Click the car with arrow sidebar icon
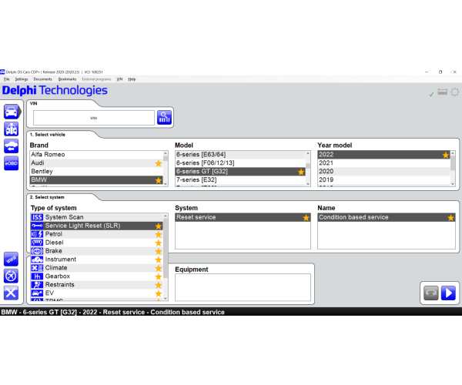The height and width of the screenshot is (385, 462). (12, 146)
